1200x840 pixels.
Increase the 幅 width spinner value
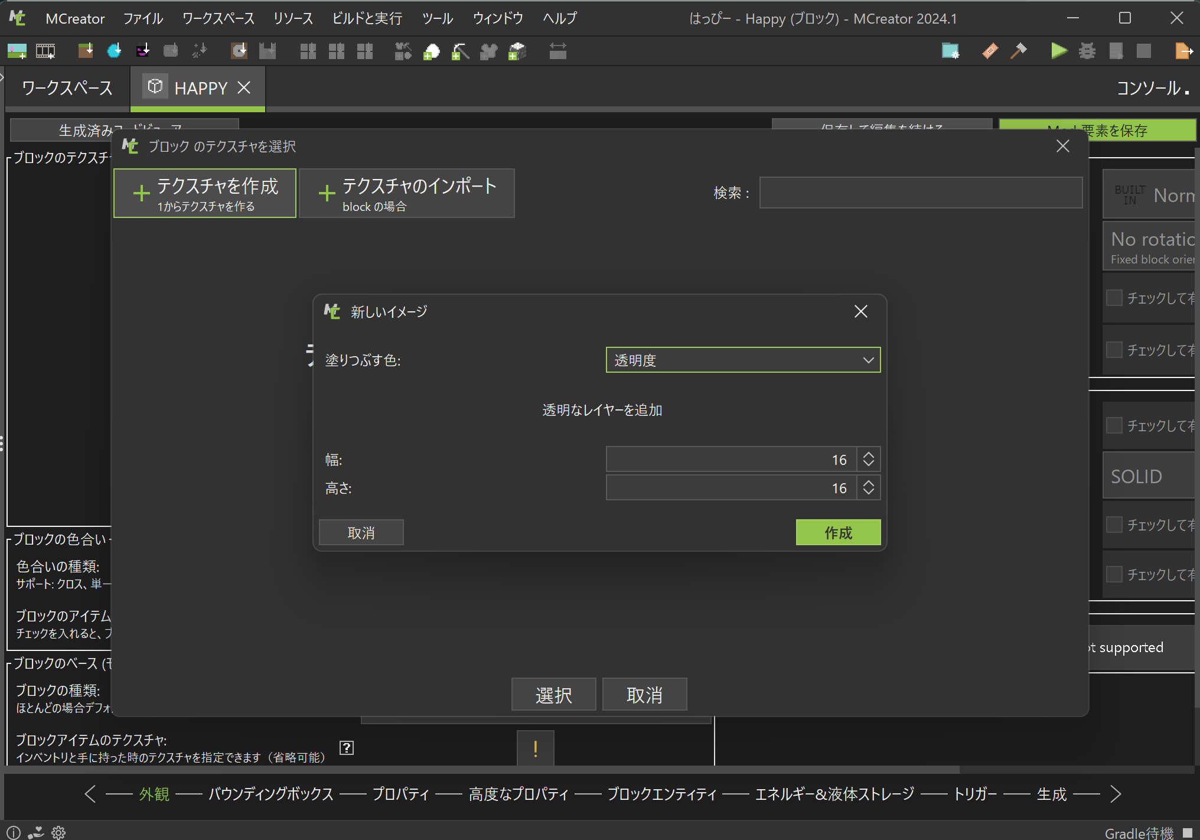tap(868, 455)
